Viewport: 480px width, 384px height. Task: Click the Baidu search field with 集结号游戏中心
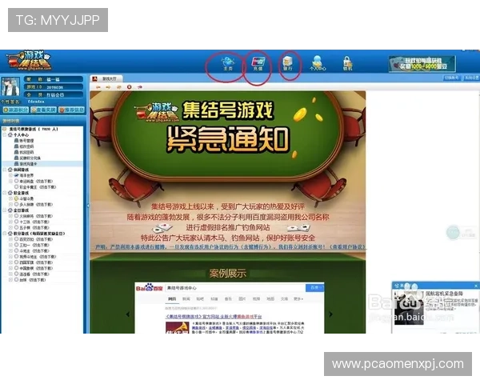pos(235,288)
